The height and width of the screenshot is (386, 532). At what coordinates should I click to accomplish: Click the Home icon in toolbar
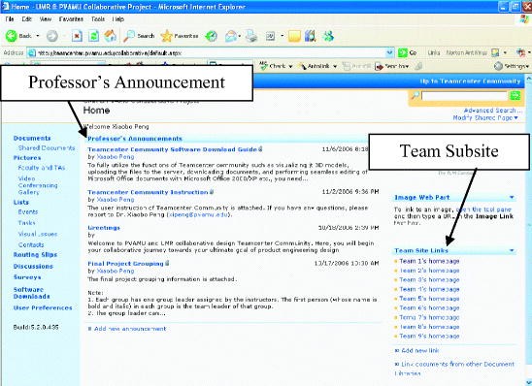tap(110, 36)
